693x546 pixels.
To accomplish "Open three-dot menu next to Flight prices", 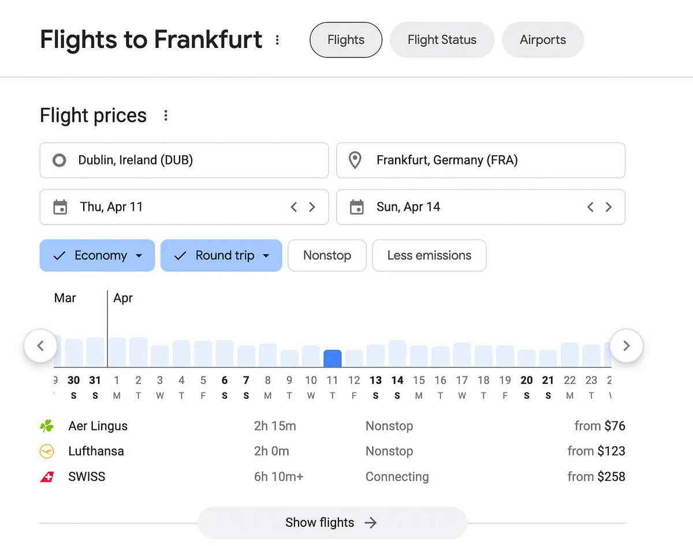I will coord(166,115).
